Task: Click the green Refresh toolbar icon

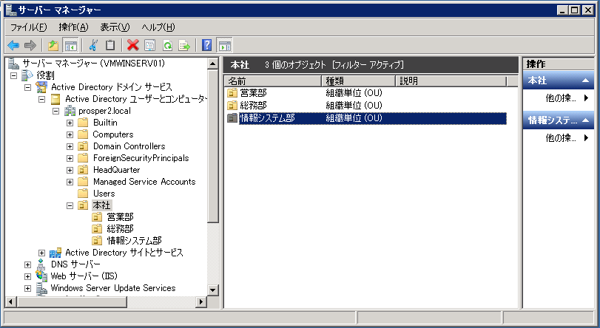Action: [167, 45]
